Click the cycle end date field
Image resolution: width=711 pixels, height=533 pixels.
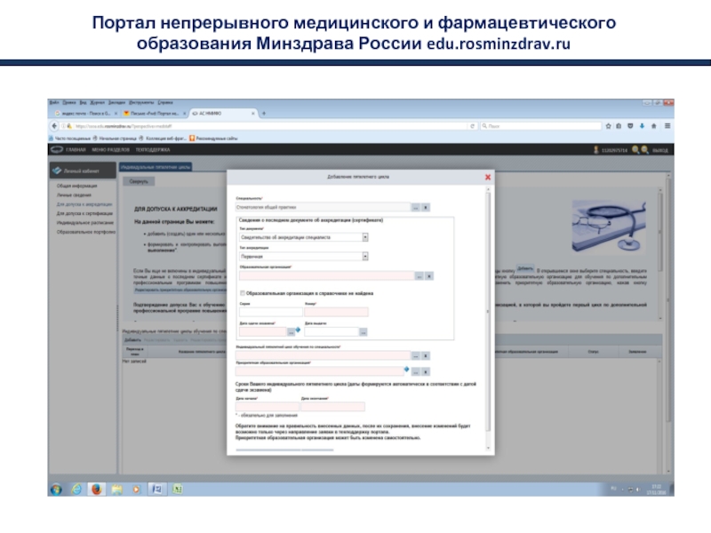[332, 407]
